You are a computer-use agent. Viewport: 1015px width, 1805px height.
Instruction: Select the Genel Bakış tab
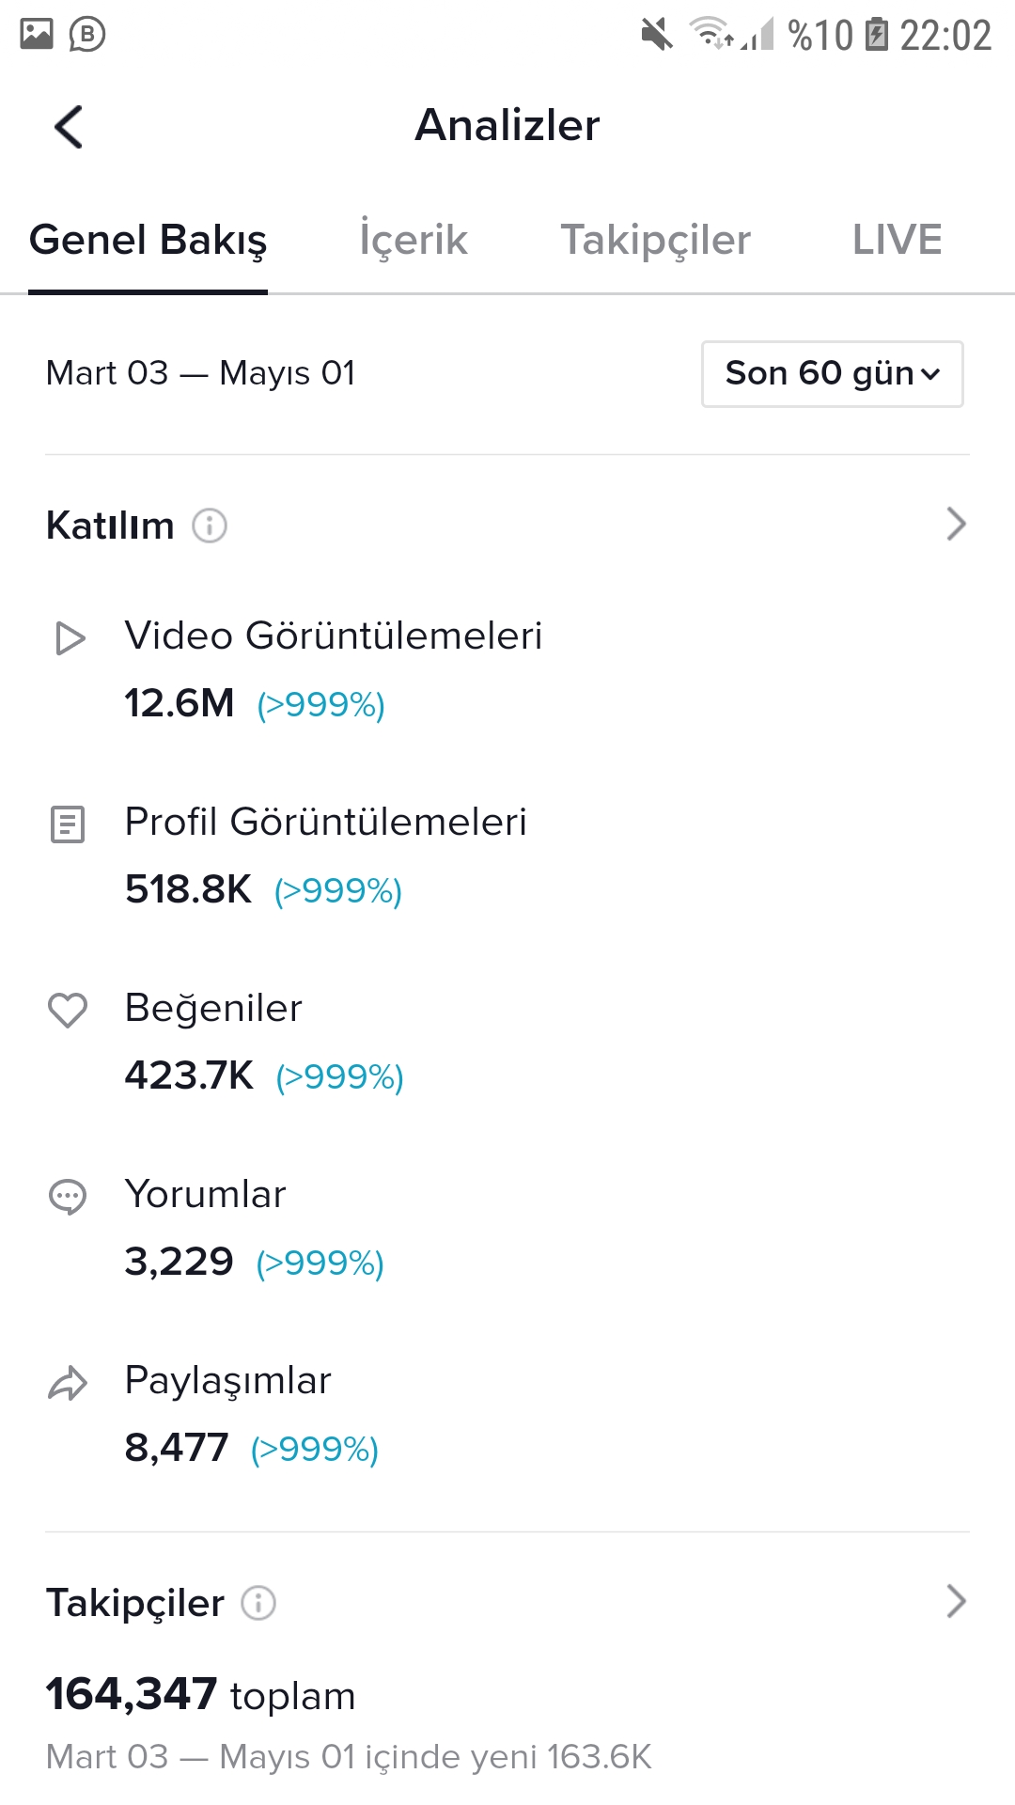(x=148, y=240)
